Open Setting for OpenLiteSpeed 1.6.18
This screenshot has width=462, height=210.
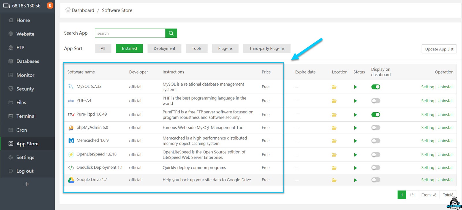click(428, 155)
